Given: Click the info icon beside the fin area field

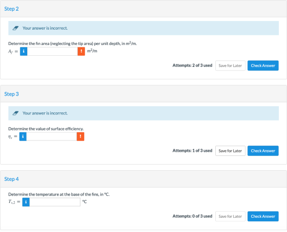Looking at the screenshot, I should click(x=24, y=51).
